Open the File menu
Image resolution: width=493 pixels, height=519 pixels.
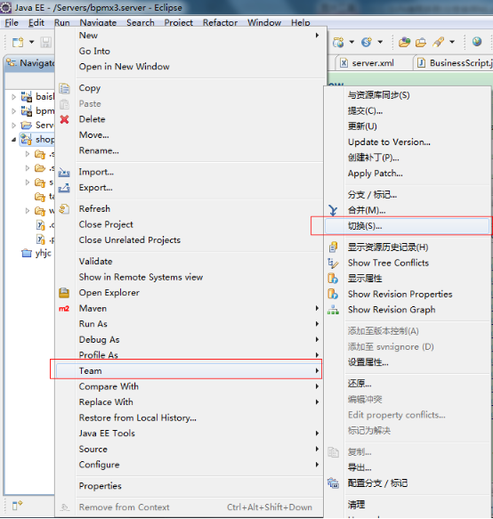12,22
